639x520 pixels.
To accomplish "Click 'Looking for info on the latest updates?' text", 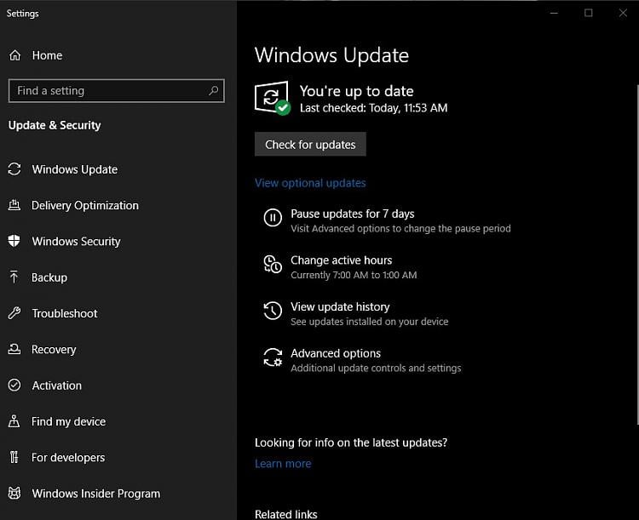I will tap(351, 443).
